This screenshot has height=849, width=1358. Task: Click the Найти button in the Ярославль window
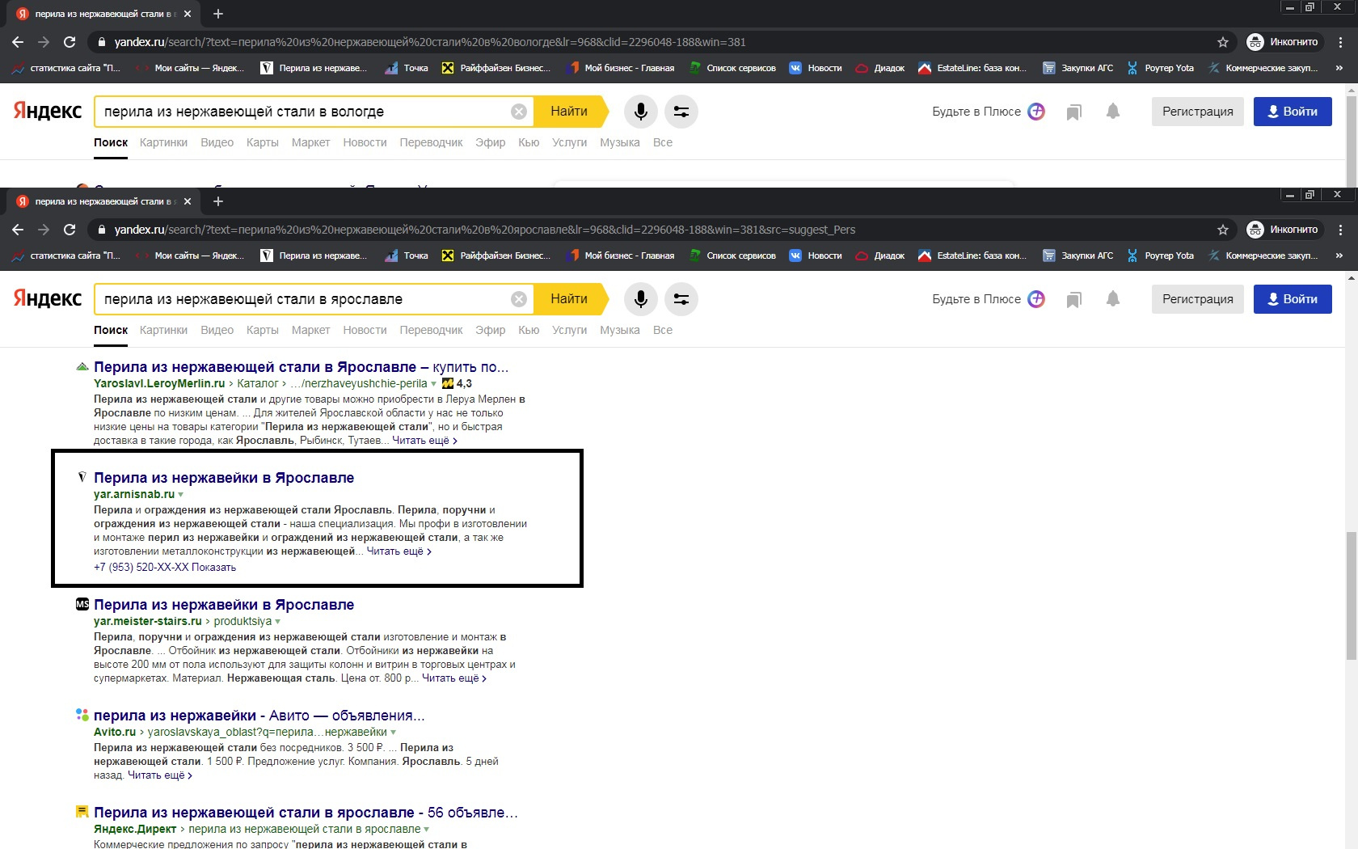click(x=571, y=299)
